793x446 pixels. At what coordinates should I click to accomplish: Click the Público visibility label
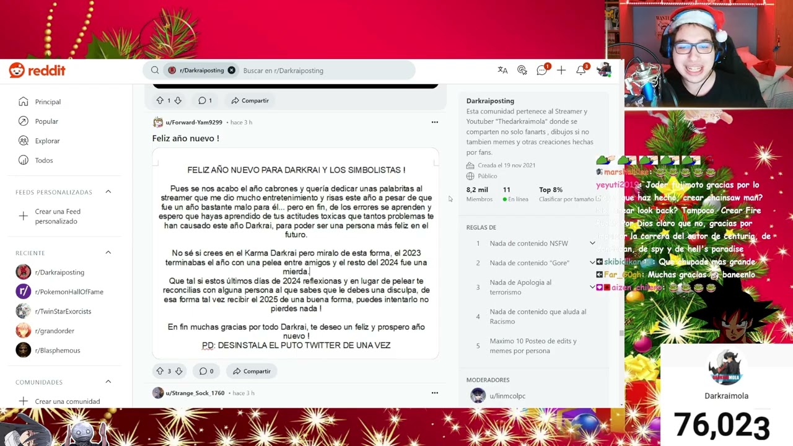click(487, 176)
